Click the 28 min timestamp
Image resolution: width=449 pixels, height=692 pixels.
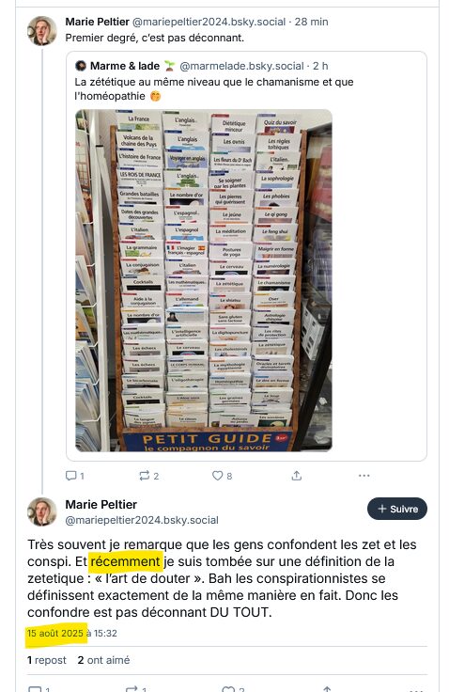click(x=312, y=22)
